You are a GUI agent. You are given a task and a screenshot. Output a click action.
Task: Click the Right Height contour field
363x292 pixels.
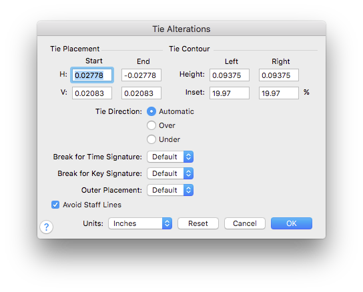click(279, 75)
